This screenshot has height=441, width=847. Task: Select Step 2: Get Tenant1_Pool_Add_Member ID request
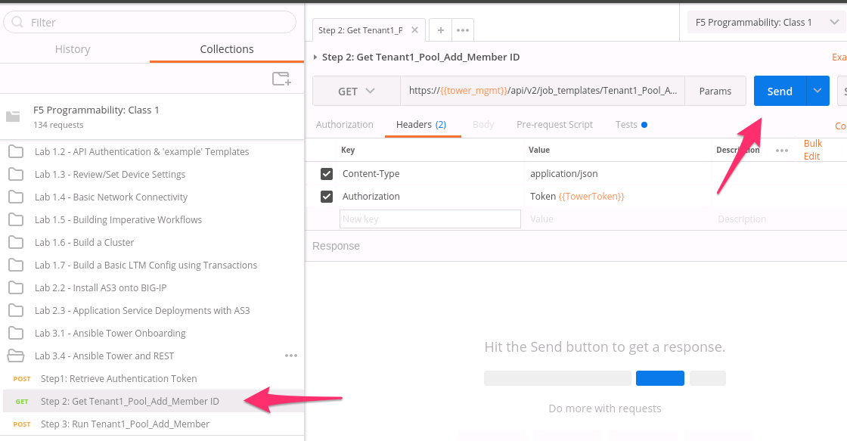click(152, 401)
